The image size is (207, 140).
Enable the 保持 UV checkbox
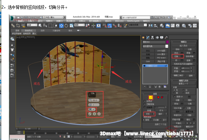(x=175, y=96)
